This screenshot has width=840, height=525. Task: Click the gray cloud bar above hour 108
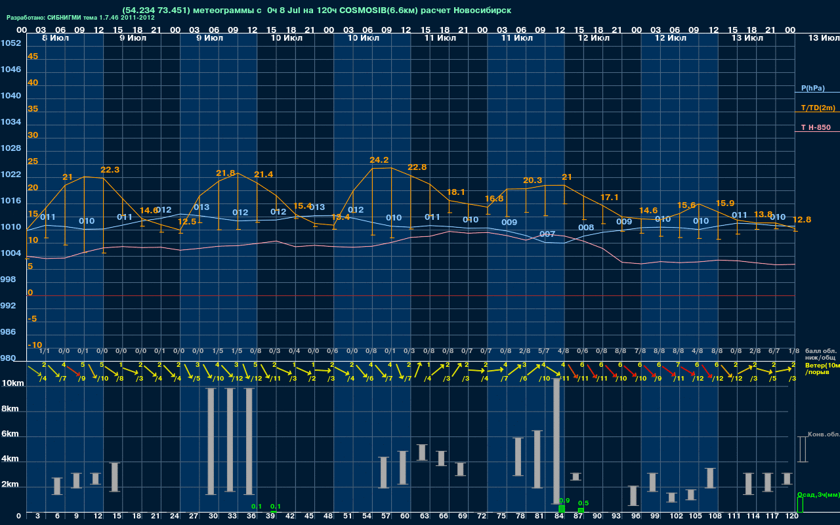[x=710, y=478]
